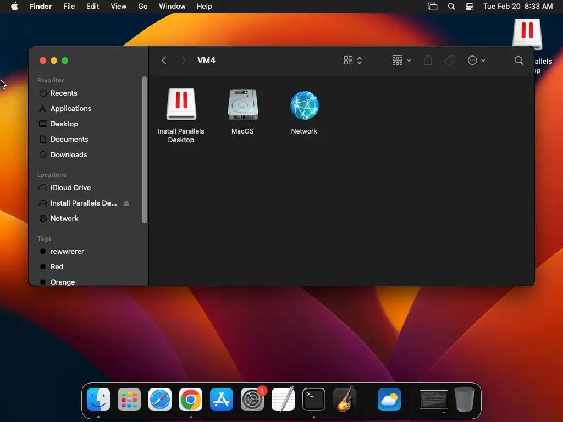Open the Help menu
This screenshot has height=422, width=563.
click(205, 7)
